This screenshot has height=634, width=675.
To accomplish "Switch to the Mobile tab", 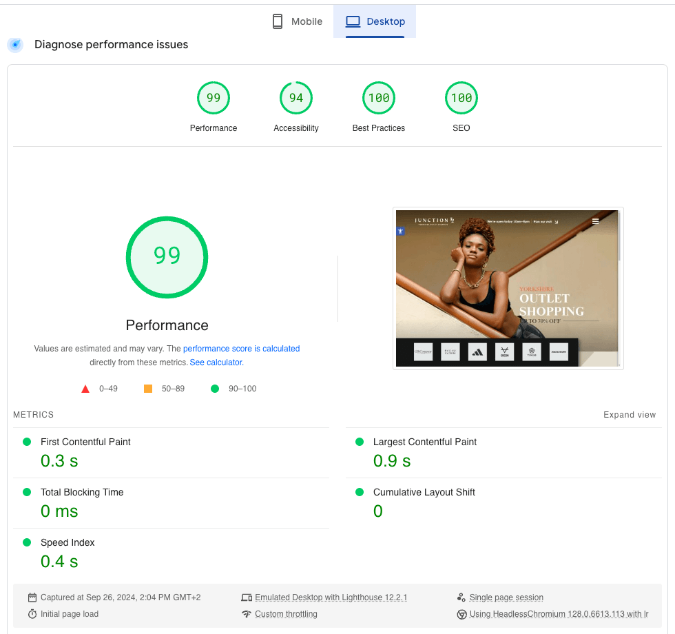I will [x=298, y=21].
